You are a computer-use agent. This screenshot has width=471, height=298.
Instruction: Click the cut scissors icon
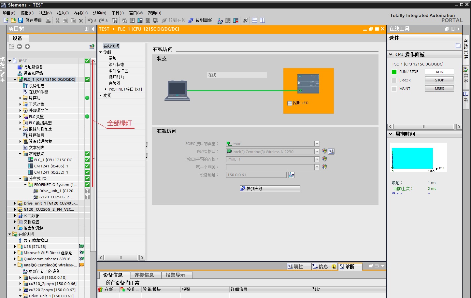(x=58, y=20)
